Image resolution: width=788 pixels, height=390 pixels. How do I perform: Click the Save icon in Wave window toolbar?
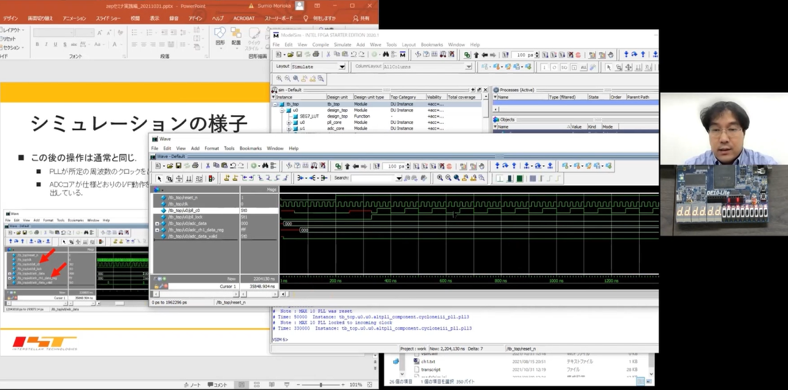click(x=178, y=166)
